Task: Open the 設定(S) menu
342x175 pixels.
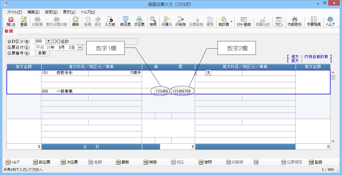Action: click(x=51, y=12)
